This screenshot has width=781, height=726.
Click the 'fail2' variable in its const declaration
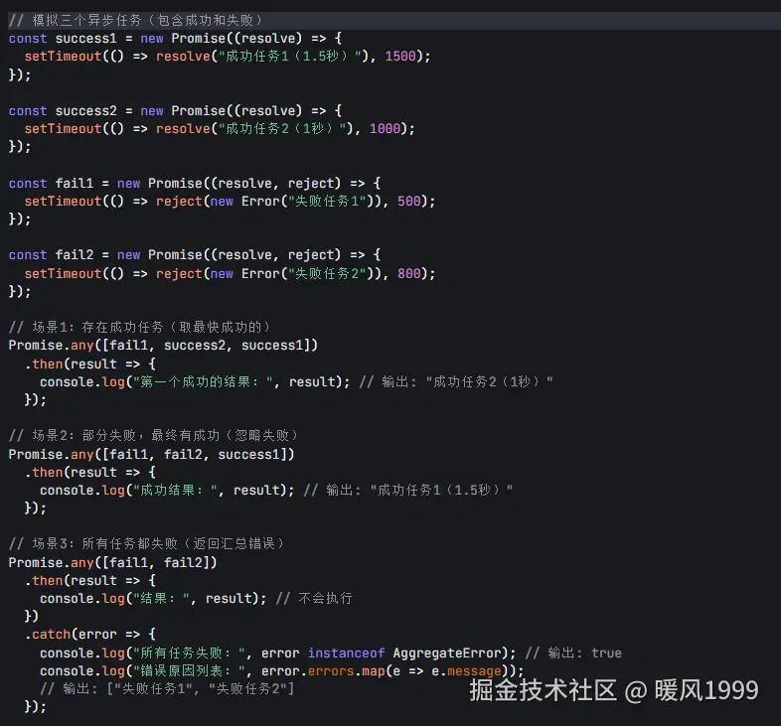coord(75,255)
